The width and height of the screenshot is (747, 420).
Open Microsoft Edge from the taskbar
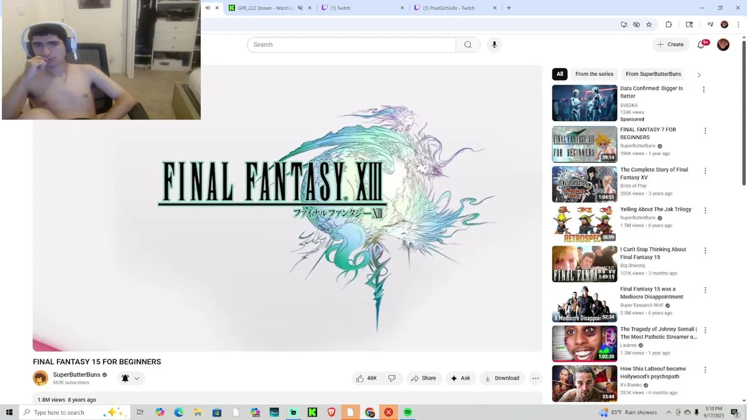(179, 412)
